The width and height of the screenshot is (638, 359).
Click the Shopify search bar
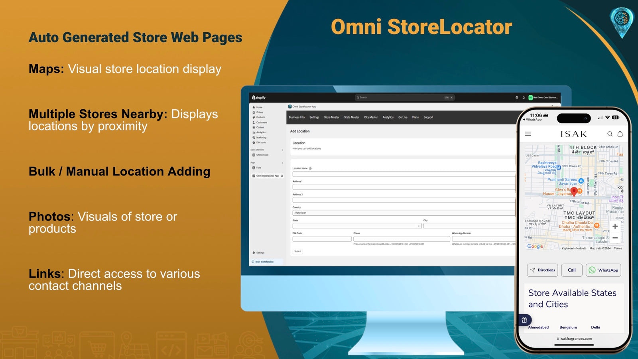click(404, 97)
